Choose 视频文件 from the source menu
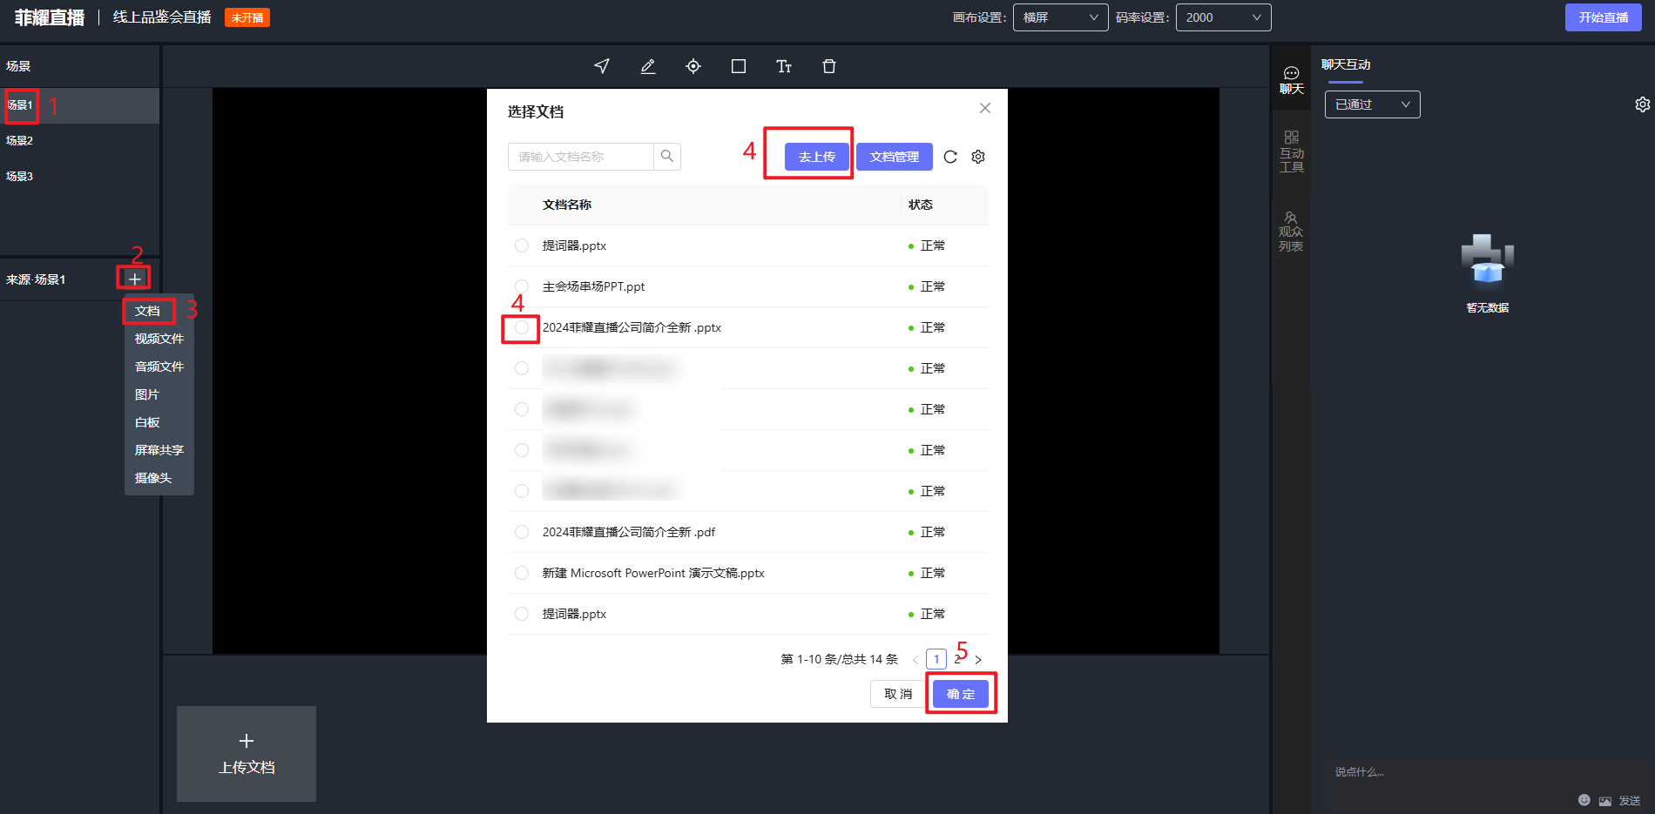Image resolution: width=1655 pixels, height=814 pixels. [x=159, y=339]
